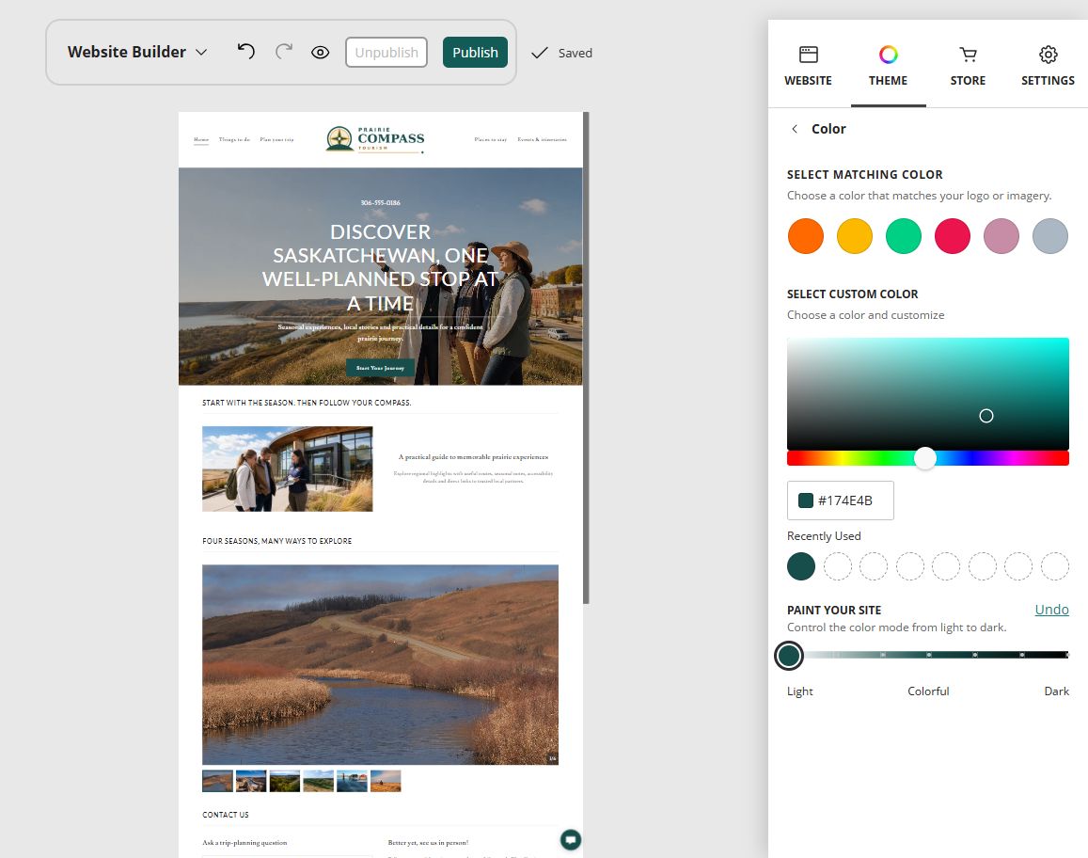
Task: Click the Home nav link in preview
Action: click(x=201, y=139)
